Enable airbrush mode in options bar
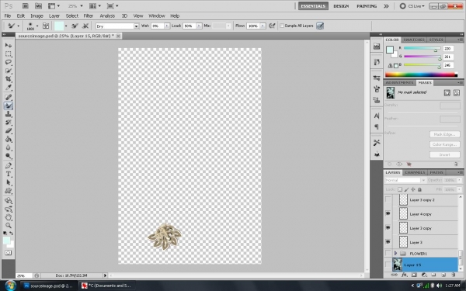 click(272, 26)
